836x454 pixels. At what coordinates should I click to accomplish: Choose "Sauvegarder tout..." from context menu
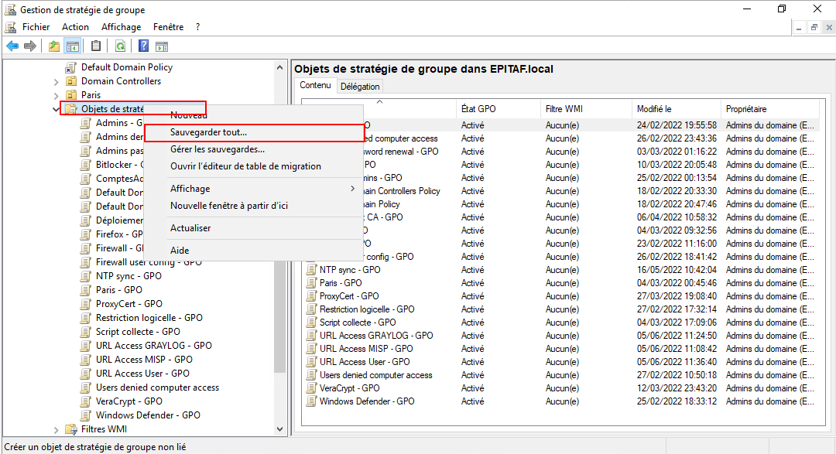tap(208, 133)
